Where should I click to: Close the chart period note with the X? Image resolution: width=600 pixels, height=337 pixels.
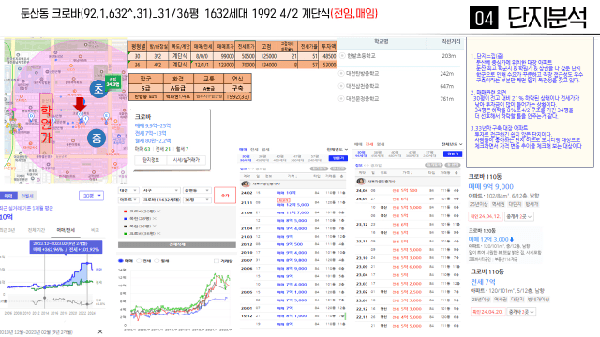[100, 331]
